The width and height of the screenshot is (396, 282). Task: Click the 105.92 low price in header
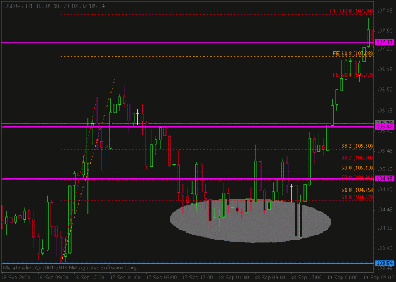click(79, 6)
